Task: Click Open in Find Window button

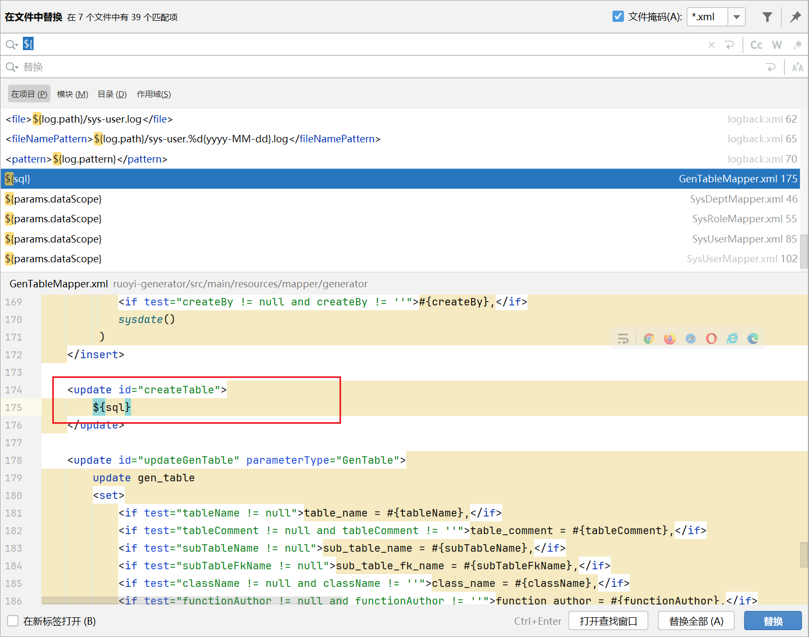Action: 609,621
